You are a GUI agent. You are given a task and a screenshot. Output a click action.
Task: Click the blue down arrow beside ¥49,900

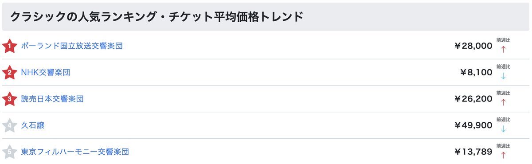point(503,129)
